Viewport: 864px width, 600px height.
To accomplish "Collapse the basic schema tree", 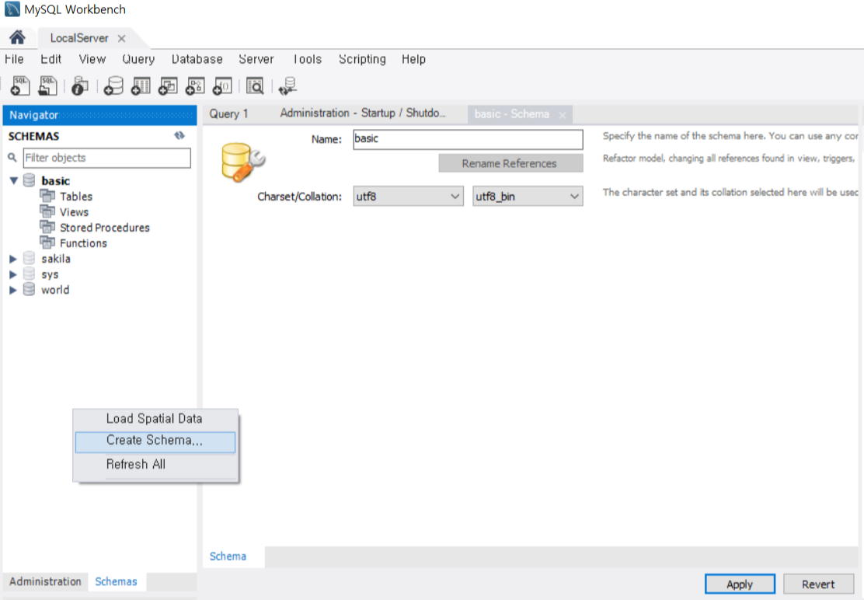I will point(13,180).
